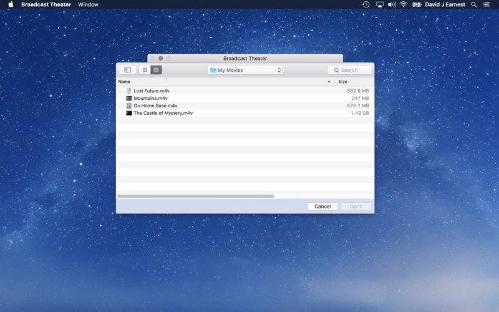
Task: Sort files by Name column
Action: coord(225,82)
